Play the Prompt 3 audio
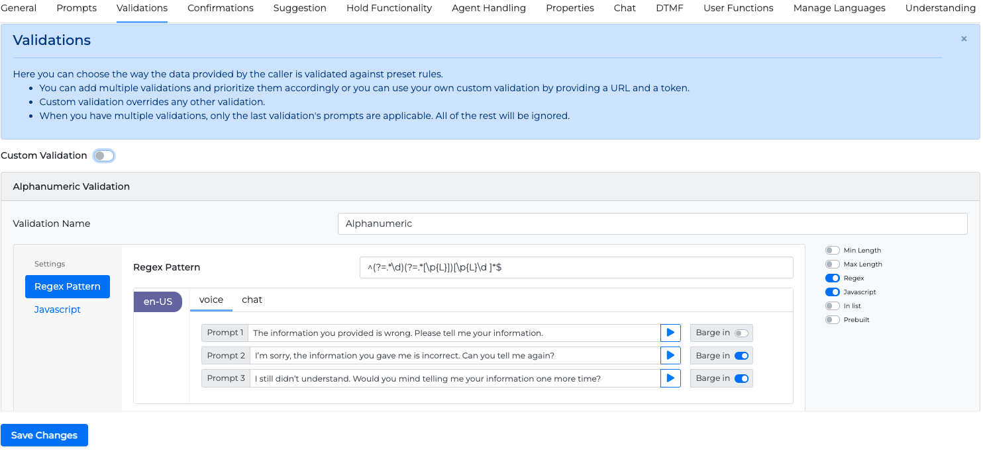Viewport: 983px width, 451px height. [x=670, y=378]
